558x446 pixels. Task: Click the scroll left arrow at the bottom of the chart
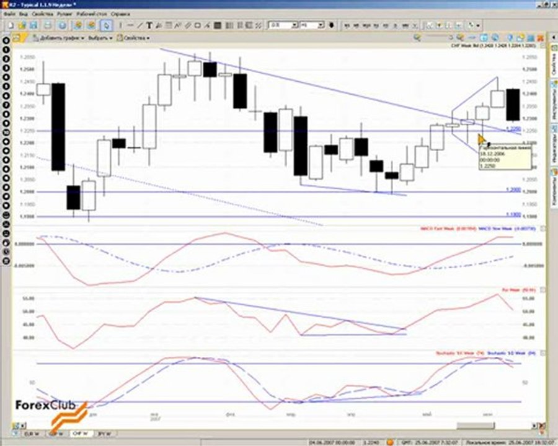pyautogui.click(x=23, y=426)
